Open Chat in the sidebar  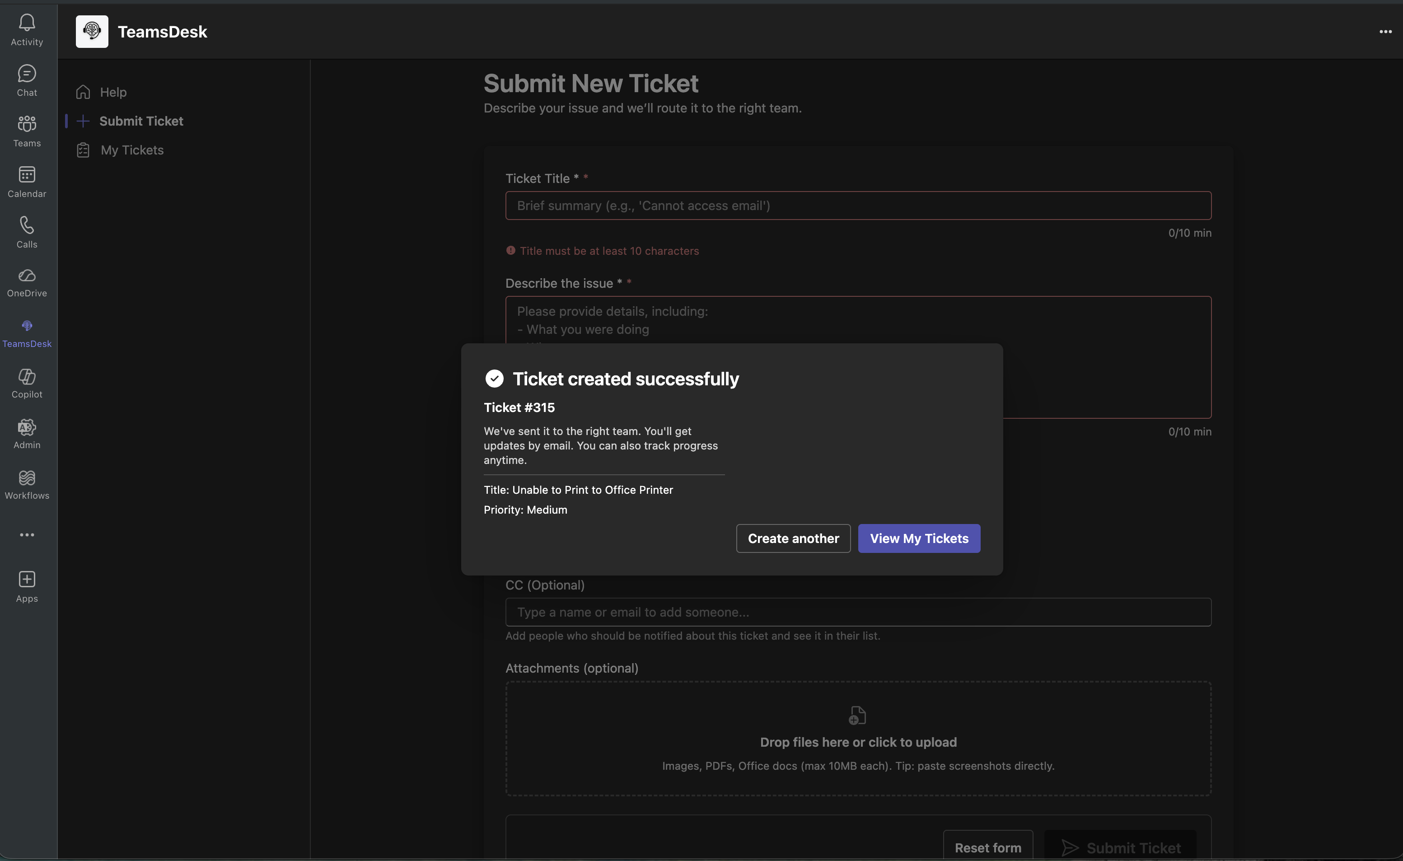pos(27,74)
